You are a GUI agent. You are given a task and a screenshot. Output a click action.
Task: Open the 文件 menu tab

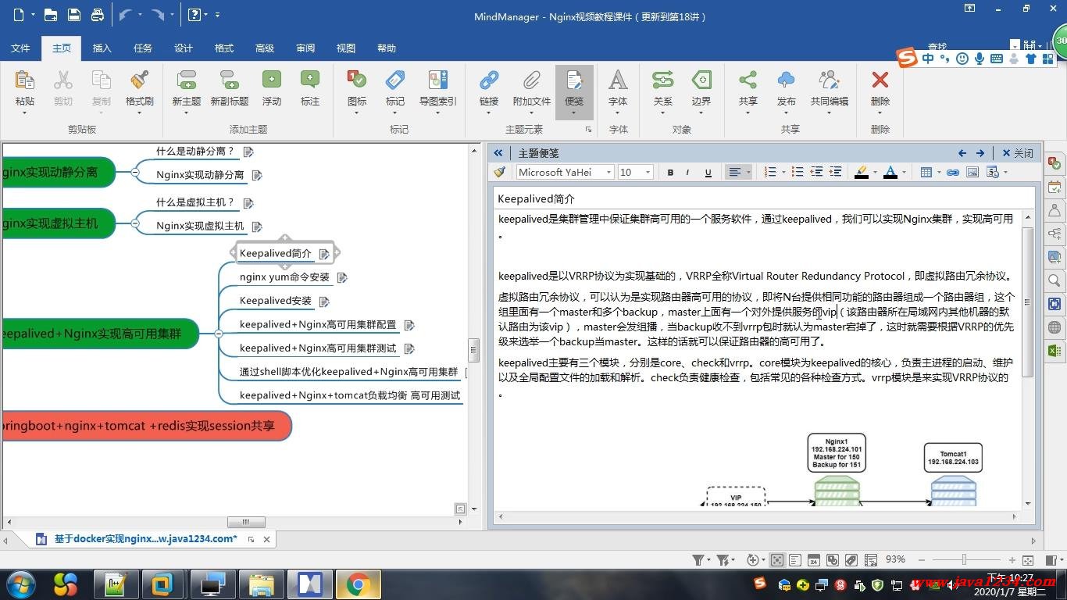20,48
